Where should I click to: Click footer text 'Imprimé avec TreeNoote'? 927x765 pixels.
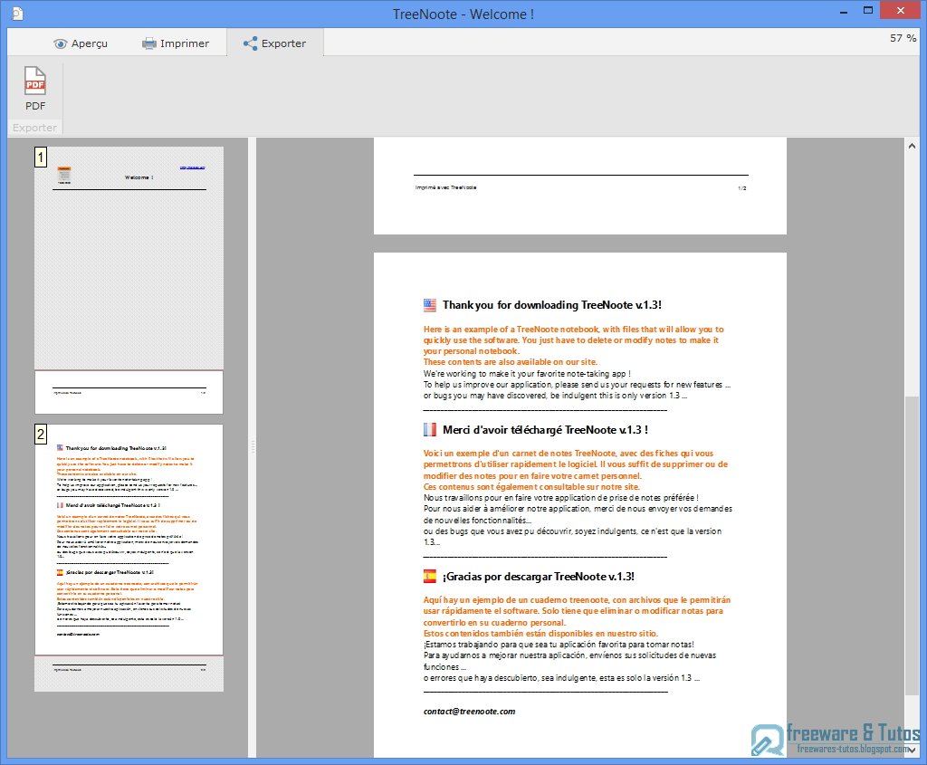pos(445,187)
